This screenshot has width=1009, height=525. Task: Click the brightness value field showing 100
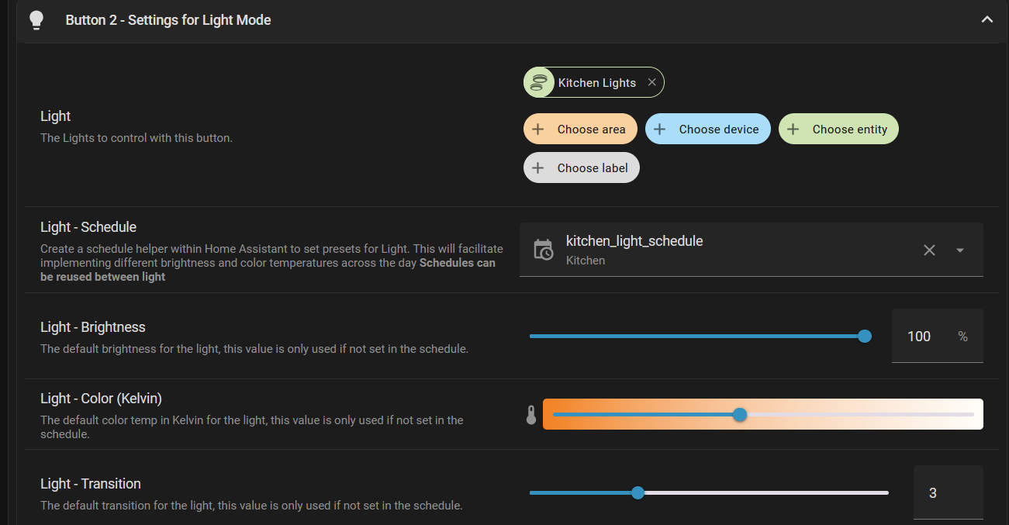click(920, 337)
